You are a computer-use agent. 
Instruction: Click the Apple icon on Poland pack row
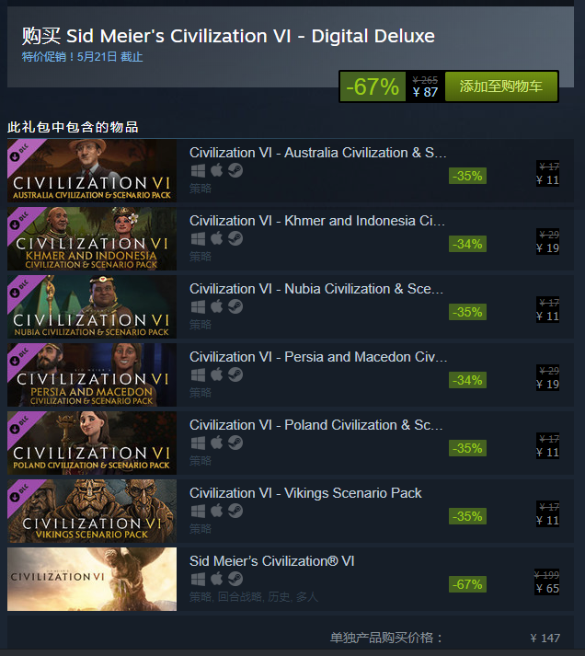click(x=216, y=443)
